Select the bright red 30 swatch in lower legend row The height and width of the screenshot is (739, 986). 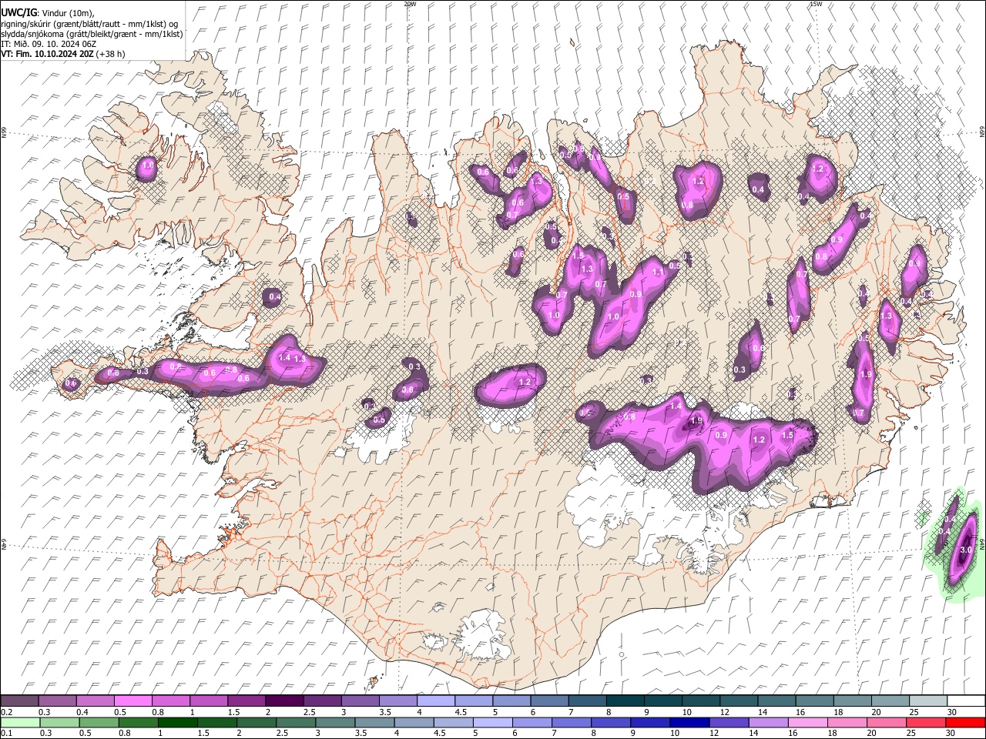964,722
